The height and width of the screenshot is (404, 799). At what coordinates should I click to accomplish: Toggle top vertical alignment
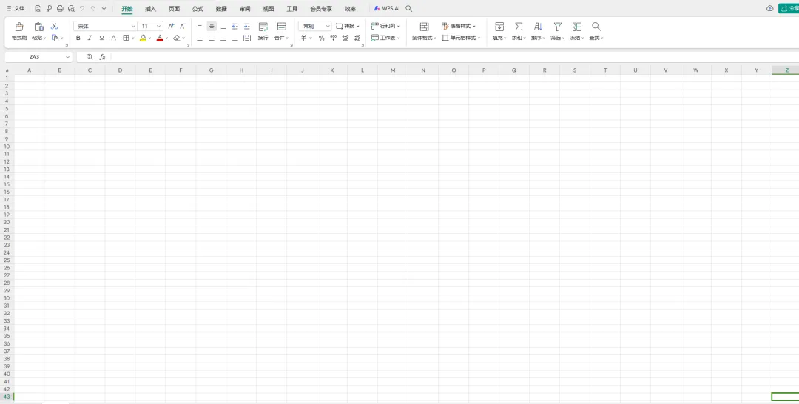click(x=200, y=26)
